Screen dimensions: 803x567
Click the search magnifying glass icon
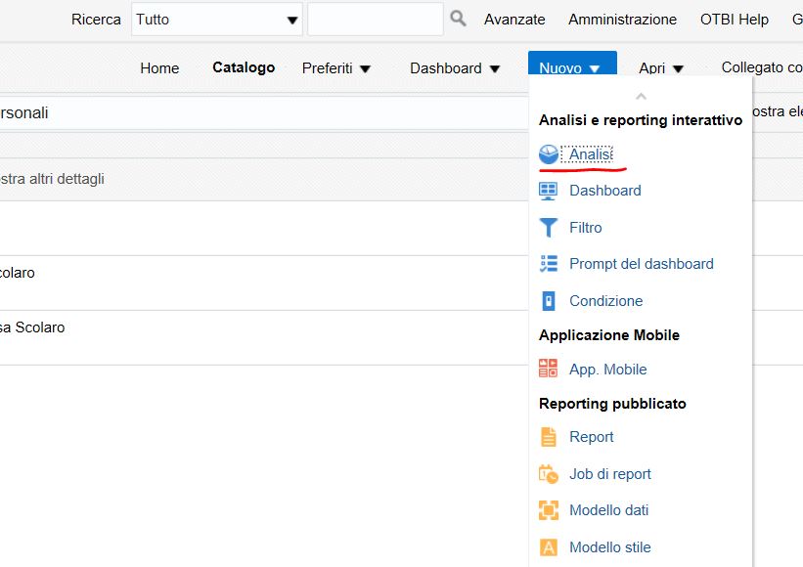pos(458,19)
